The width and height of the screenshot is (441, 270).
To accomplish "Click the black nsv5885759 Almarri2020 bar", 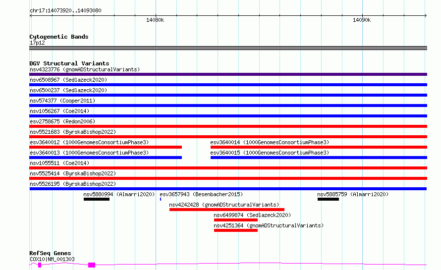I will coord(328,199).
